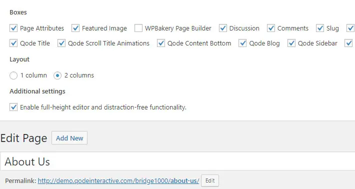Uncheck the Slug checkbox

(x=320, y=28)
